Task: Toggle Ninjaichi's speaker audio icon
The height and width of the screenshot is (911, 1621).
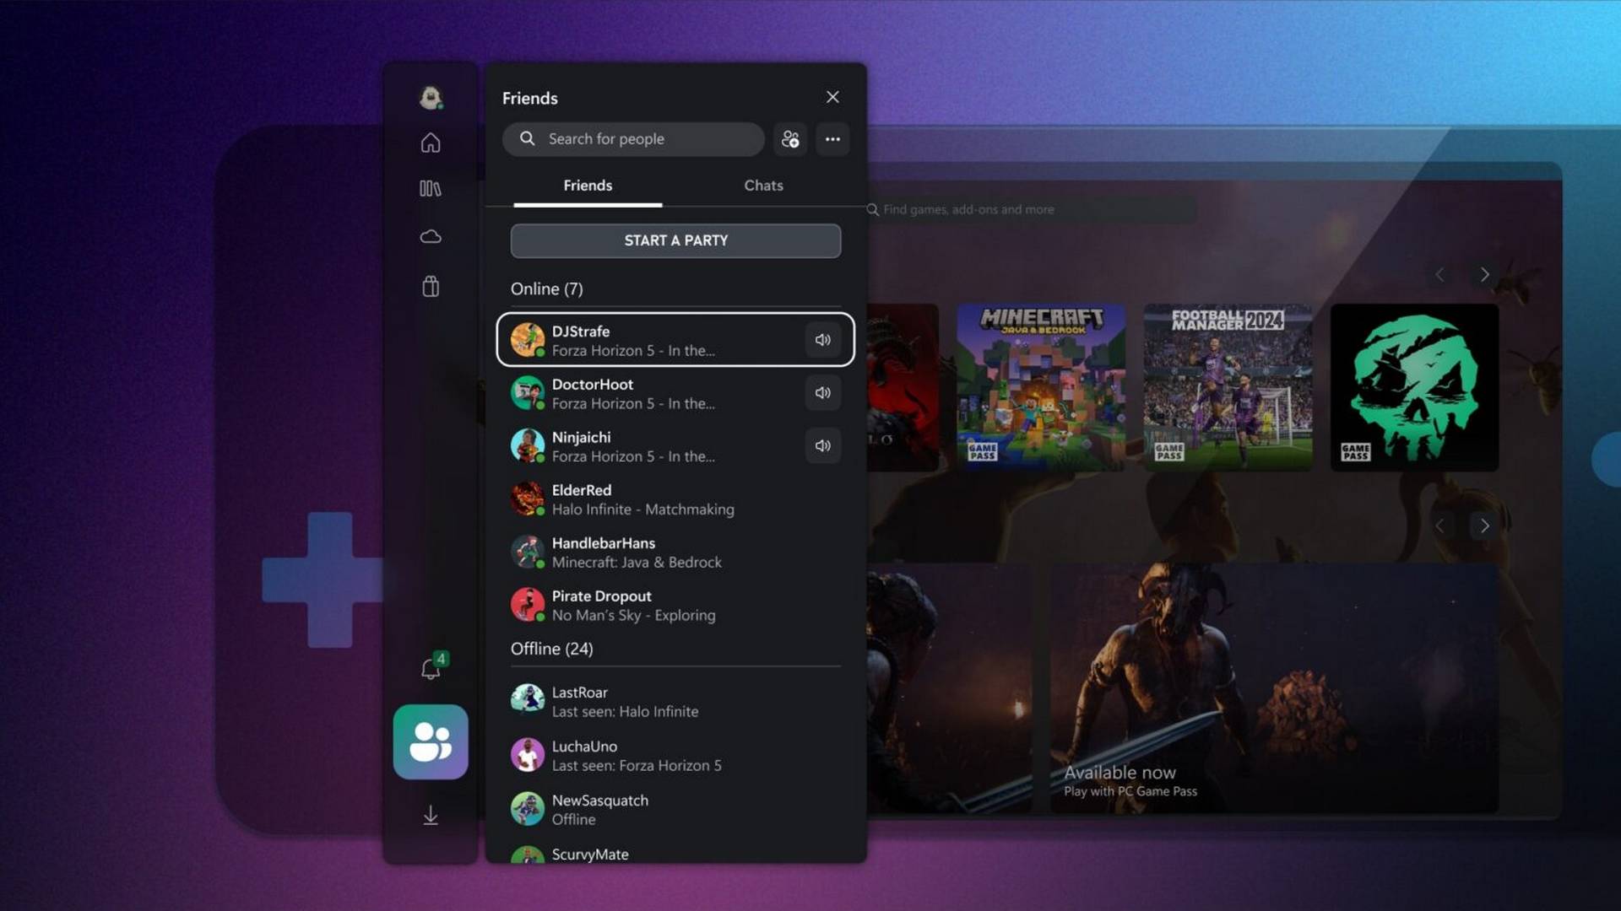Action: point(822,445)
